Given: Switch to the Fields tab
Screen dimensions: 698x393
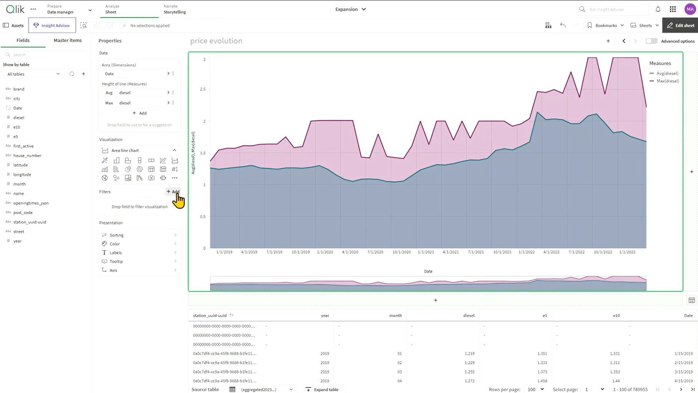Looking at the screenshot, I should point(23,40).
